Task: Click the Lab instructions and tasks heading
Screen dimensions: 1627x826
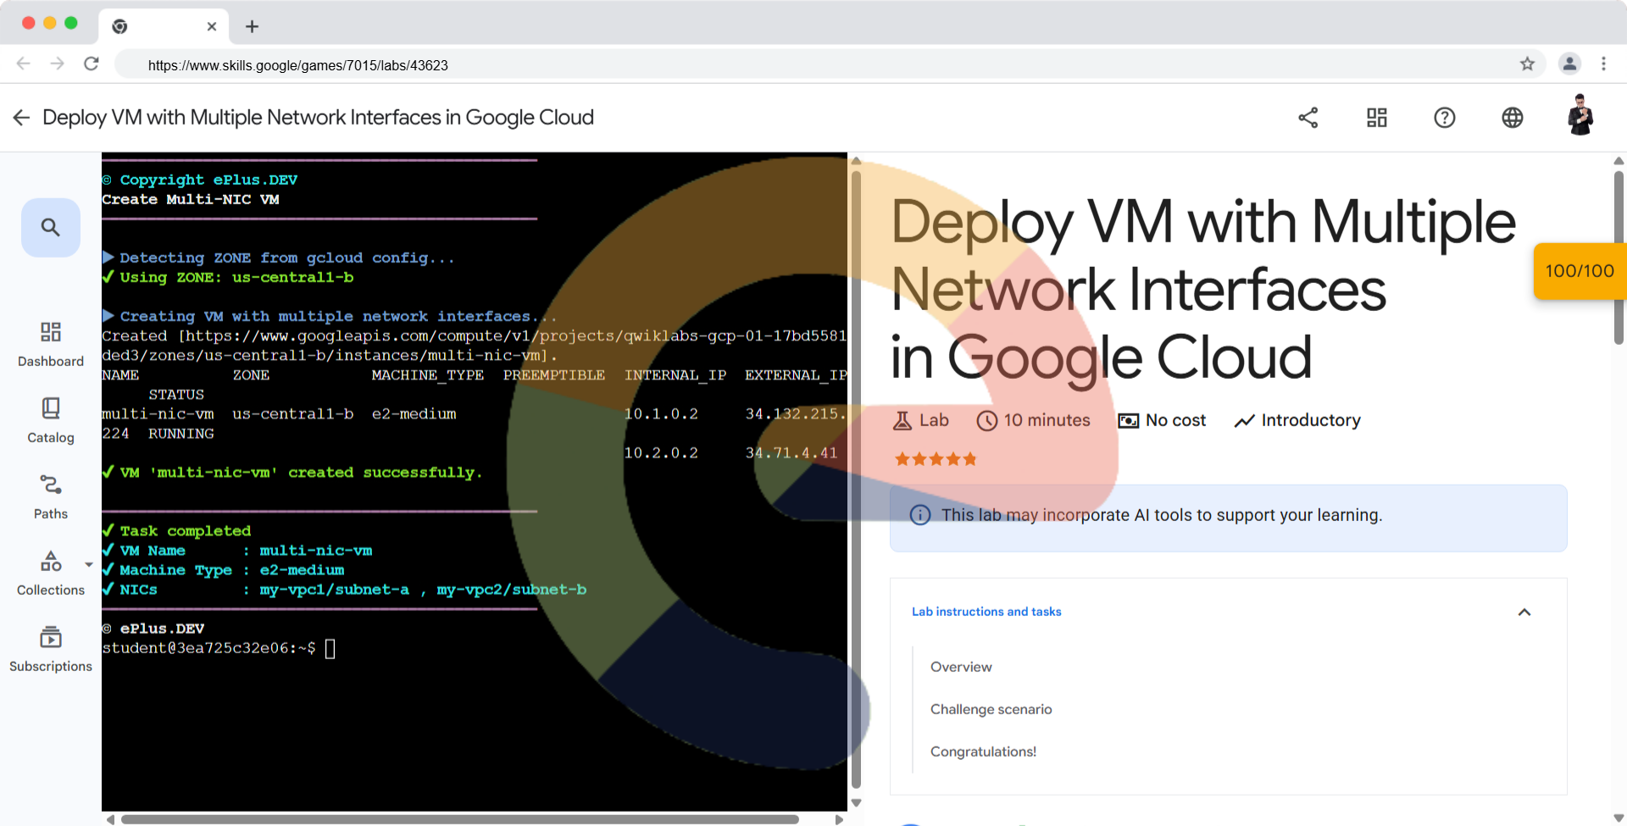Action: (x=986, y=612)
